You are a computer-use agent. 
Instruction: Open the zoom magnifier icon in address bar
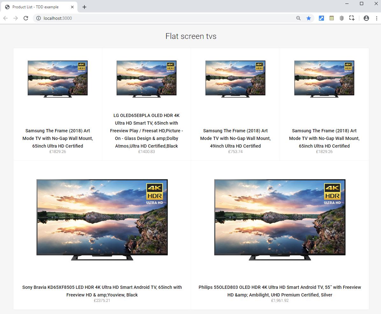[298, 18]
